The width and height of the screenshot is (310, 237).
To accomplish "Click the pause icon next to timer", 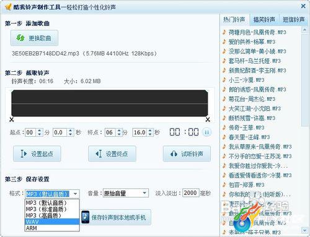I will 206,132.
